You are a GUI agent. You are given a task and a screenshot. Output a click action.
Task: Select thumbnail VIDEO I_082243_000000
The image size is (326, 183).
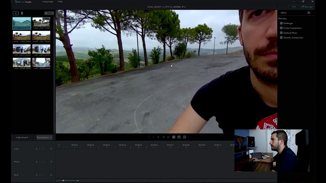(x=41, y=50)
